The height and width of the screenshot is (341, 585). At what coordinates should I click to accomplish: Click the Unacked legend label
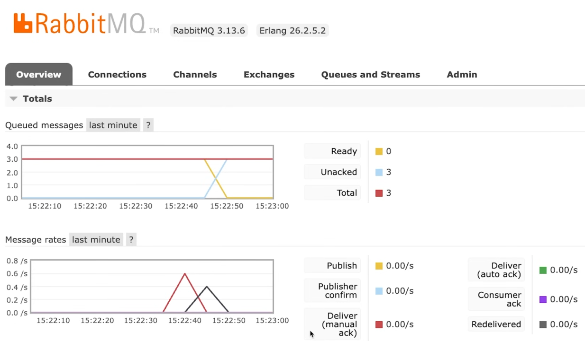point(332,172)
